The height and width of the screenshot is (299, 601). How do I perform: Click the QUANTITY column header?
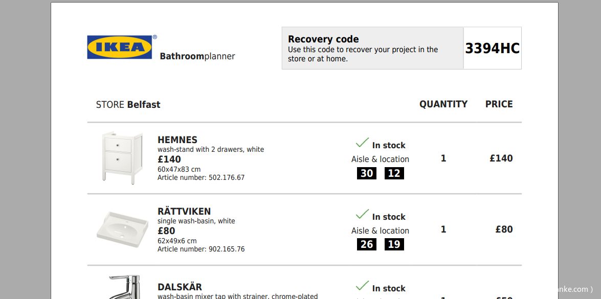point(443,104)
